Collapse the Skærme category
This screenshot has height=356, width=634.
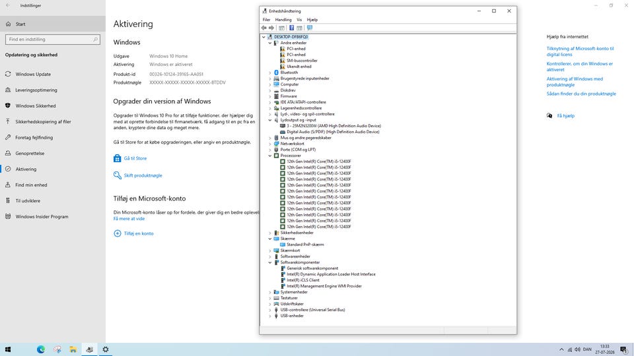(270, 239)
